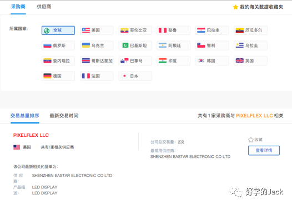This screenshot has width=292, height=205.
Task: Select the 日本 flag filter
Action: click(x=135, y=76)
